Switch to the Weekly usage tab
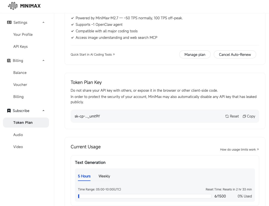The image size is (269, 206). (104, 176)
